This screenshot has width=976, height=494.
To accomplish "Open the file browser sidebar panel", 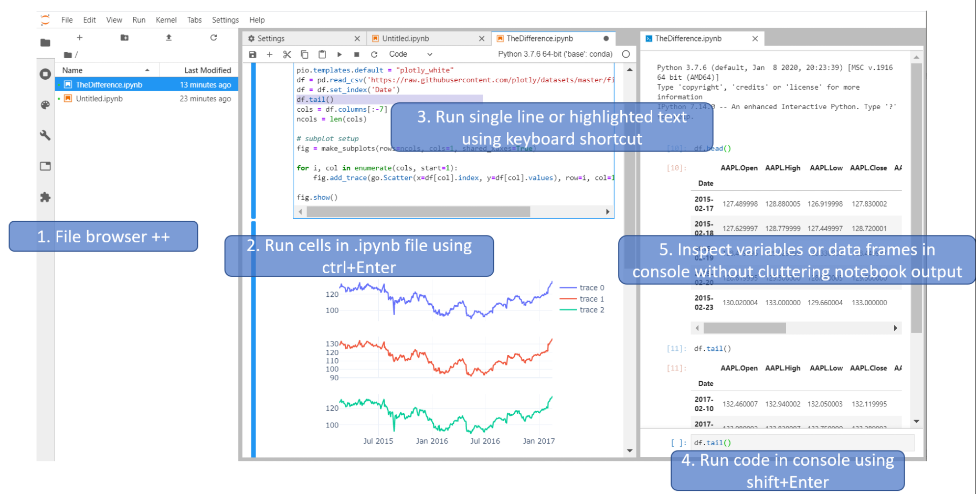I will pyautogui.click(x=45, y=43).
